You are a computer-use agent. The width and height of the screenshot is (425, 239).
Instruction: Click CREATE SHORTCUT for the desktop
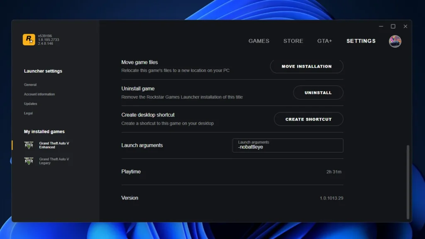(x=308, y=119)
